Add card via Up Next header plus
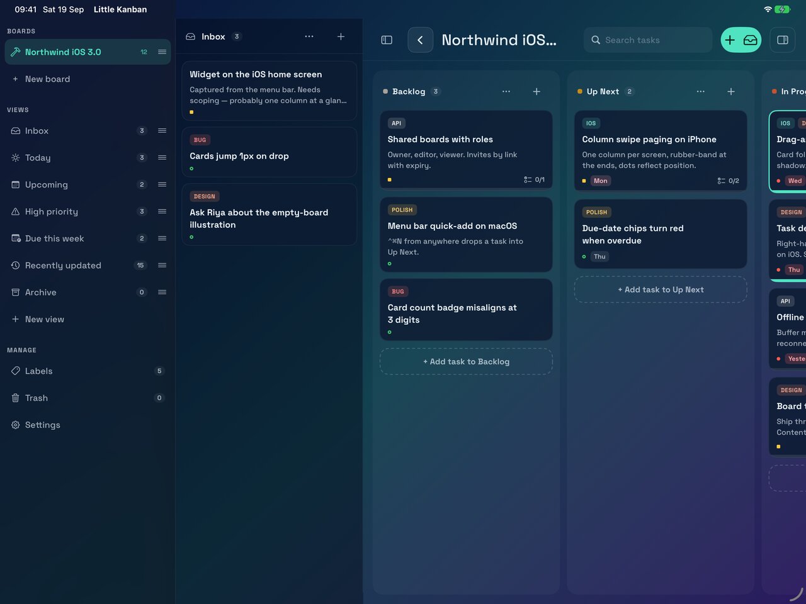Image resolution: width=806 pixels, height=604 pixels. tap(731, 91)
